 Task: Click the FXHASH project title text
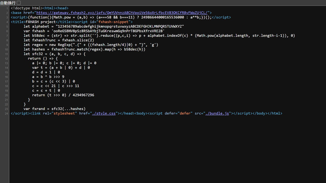click(41, 22)
